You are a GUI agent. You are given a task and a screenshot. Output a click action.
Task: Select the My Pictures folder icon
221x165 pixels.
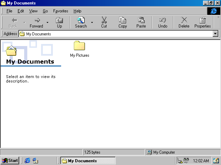coord(79,45)
